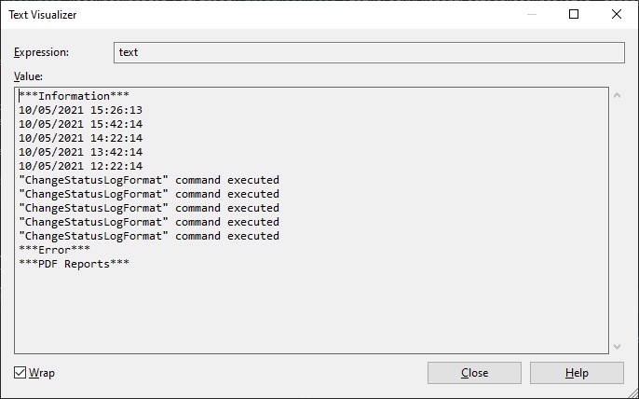
Task: Click the 10/05/2021 14:22:14 timestamp line
Action: tap(81, 138)
